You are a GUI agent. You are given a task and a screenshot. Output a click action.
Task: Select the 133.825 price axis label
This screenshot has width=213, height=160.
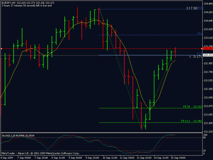coord(208,29)
